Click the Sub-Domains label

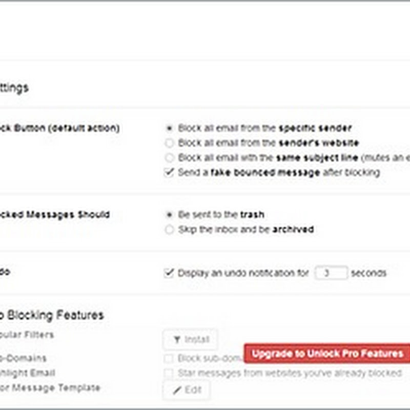pos(23,358)
